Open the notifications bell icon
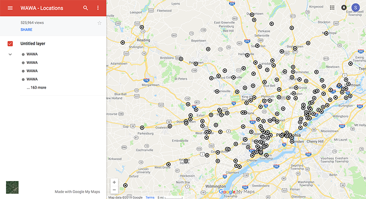Image resolution: width=366 pixels, height=199 pixels. click(x=344, y=7)
